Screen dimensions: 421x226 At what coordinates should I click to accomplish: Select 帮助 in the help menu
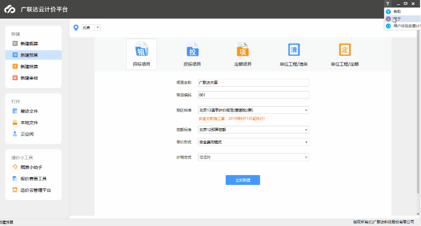pos(397,11)
